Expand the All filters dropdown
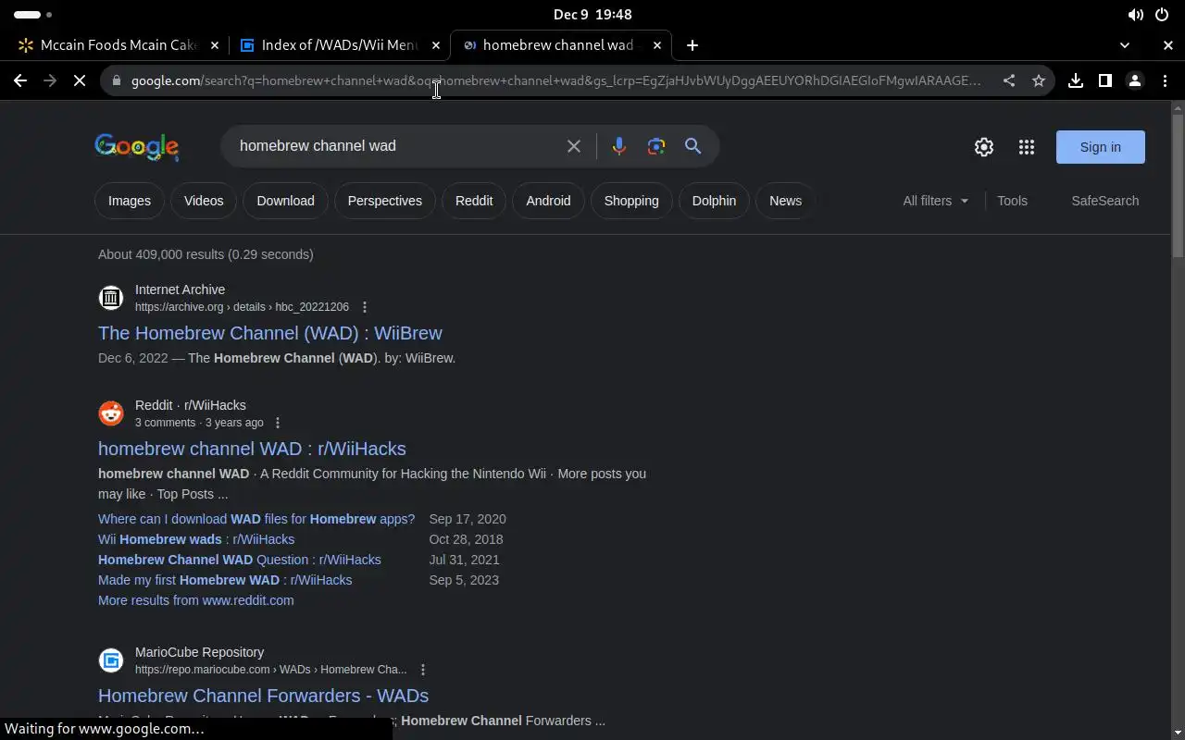1185x740 pixels. [x=936, y=201]
